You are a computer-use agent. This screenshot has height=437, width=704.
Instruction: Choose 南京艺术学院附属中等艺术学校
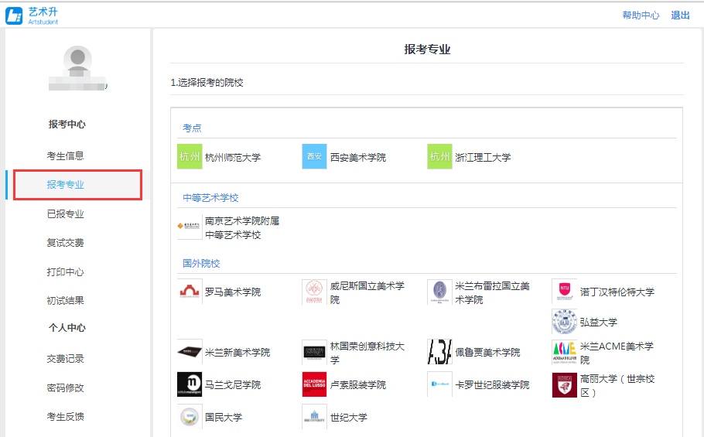(241, 227)
